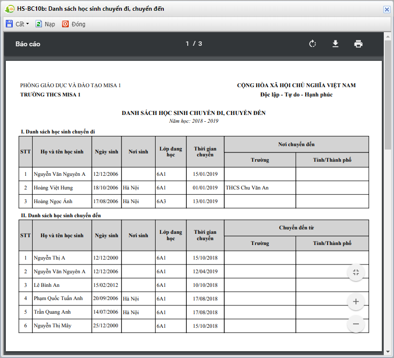Print the report
Image resolution: width=394 pixels, height=358 pixels.
pyautogui.click(x=358, y=44)
